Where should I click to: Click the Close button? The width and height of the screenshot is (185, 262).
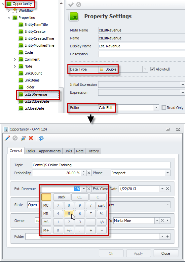(166, 253)
